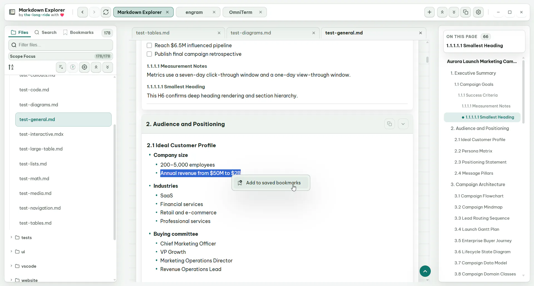
Task: Click the refresh button in title bar
Action: [x=106, y=12]
